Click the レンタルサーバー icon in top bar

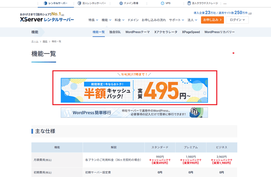(x=45, y=3)
